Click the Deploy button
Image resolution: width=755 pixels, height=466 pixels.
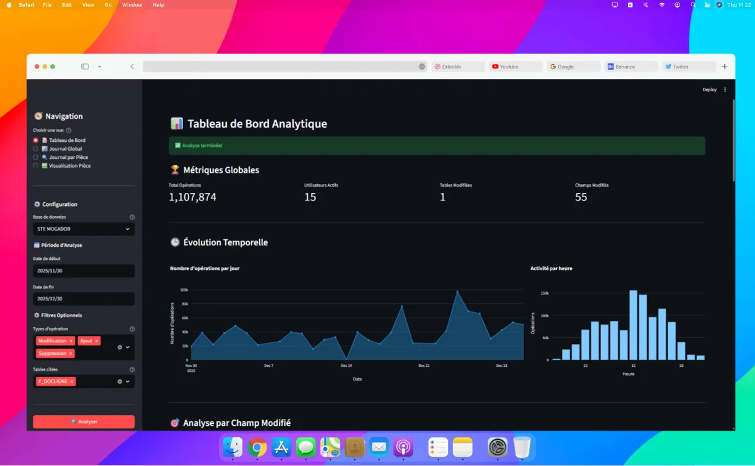coord(709,89)
